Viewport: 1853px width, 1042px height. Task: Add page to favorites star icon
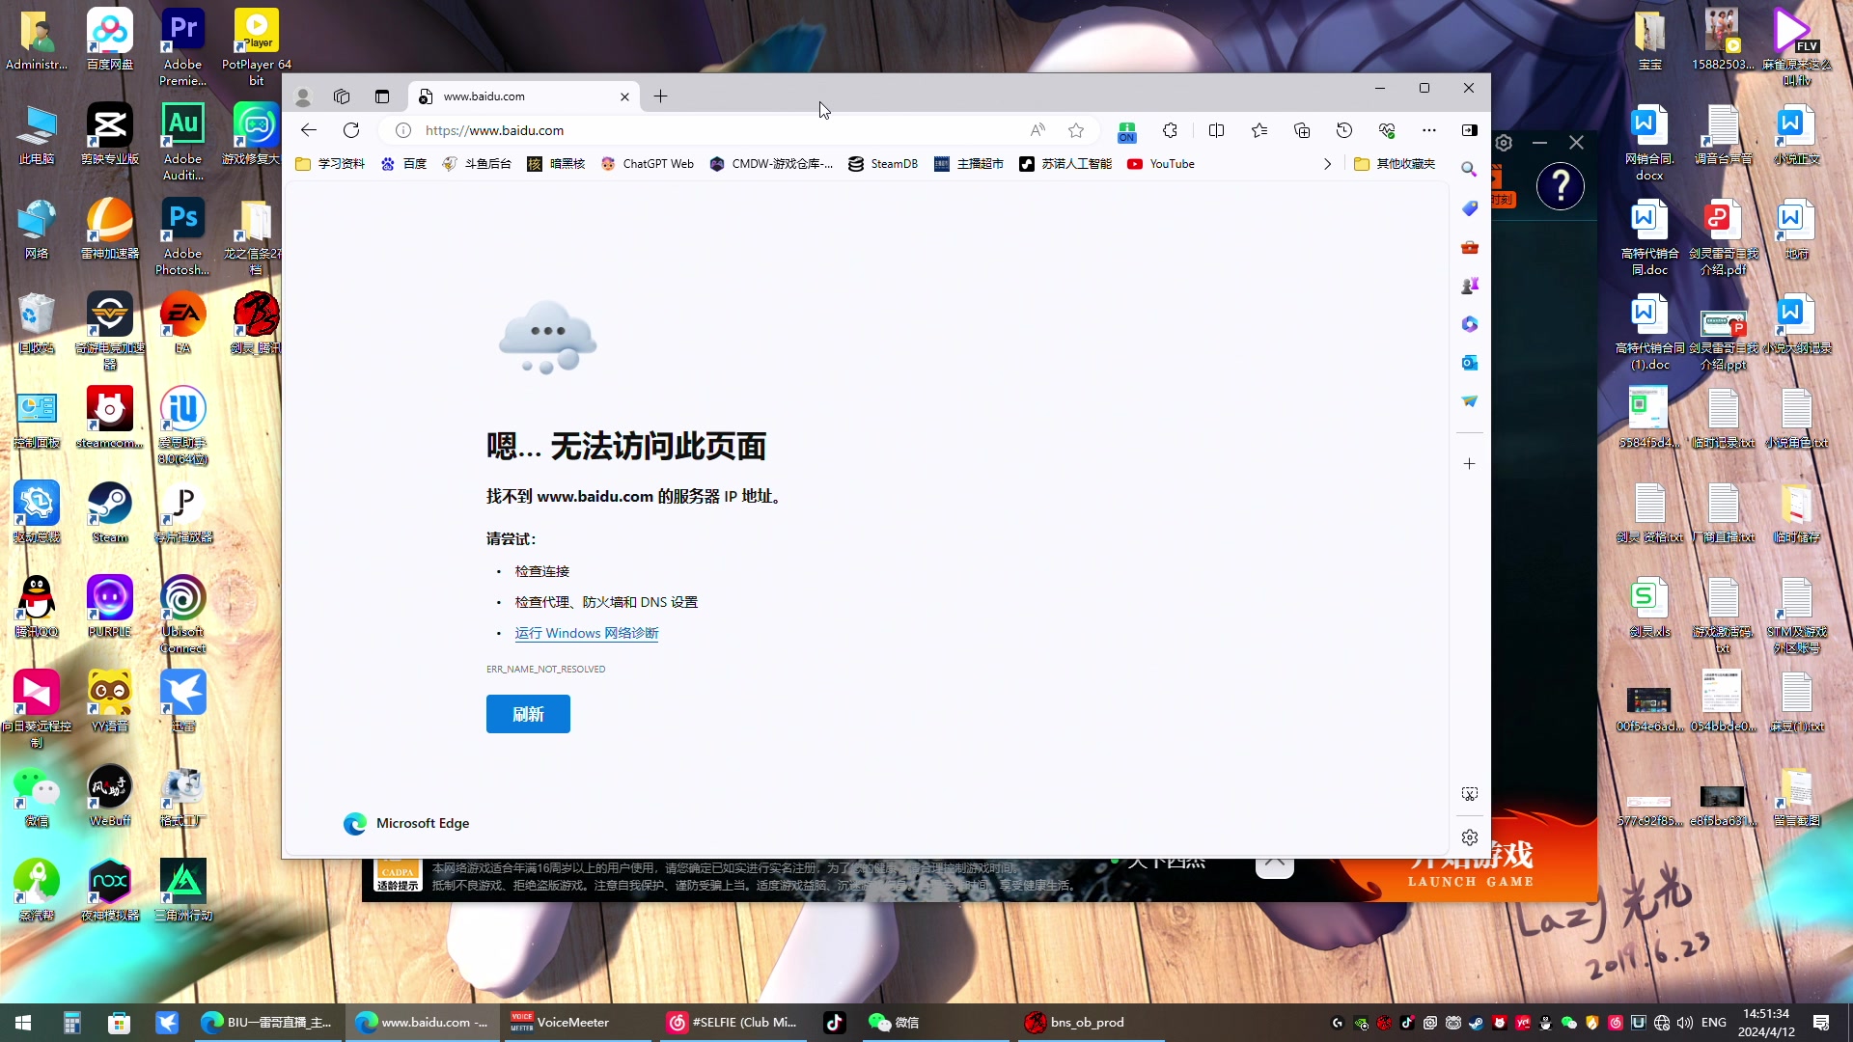(1076, 130)
